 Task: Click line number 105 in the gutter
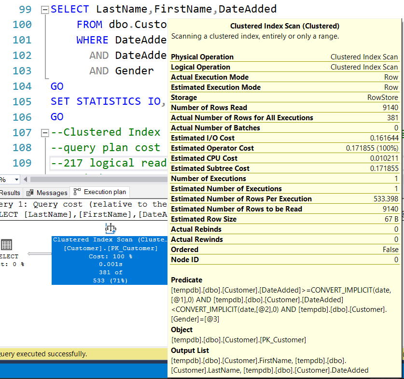click(22, 101)
